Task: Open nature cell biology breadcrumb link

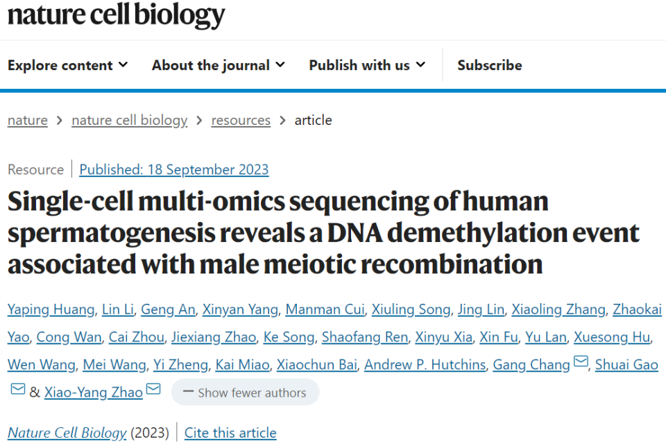Action: 129,120
